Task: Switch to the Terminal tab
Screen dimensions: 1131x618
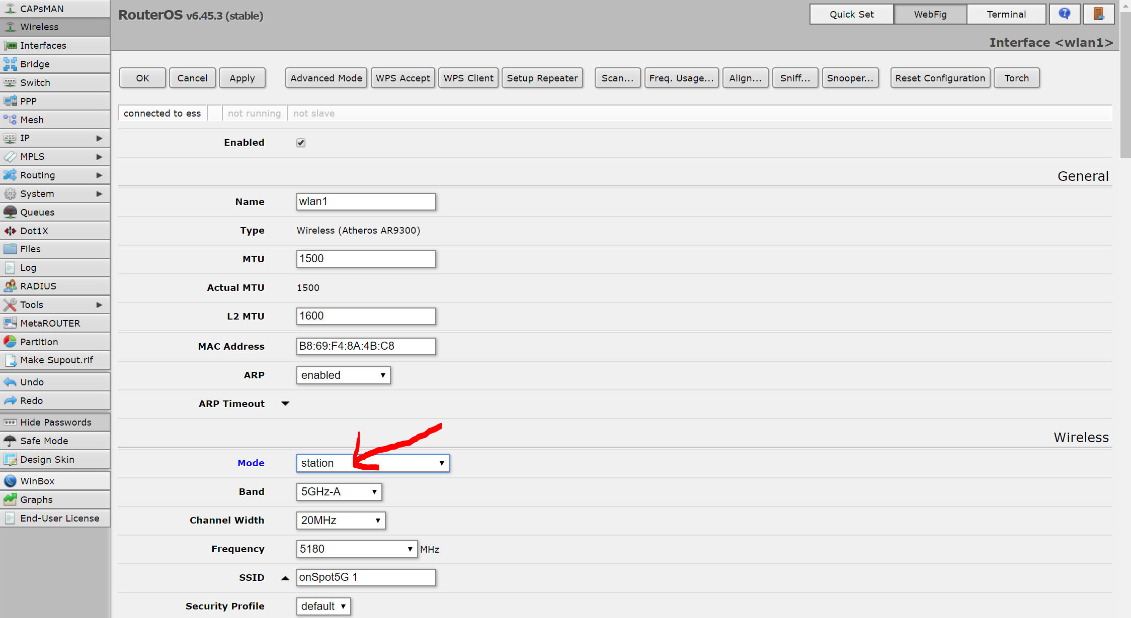Action: pyautogui.click(x=1006, y=14)
